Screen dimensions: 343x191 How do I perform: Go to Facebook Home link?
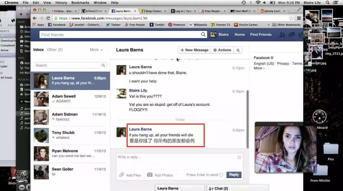coord(239,35)
